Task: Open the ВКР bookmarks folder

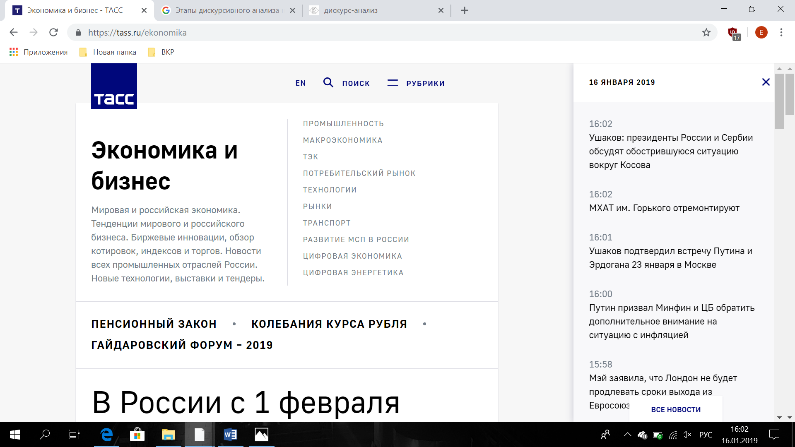Action: point(161,52)
